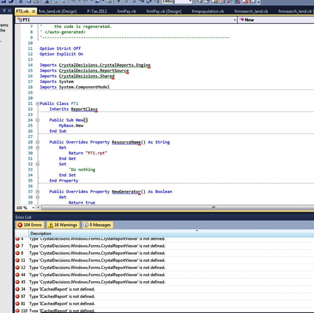Open the Debug configuration dropdown
Viewport: 314px width, 313px height.
point(190,2)
